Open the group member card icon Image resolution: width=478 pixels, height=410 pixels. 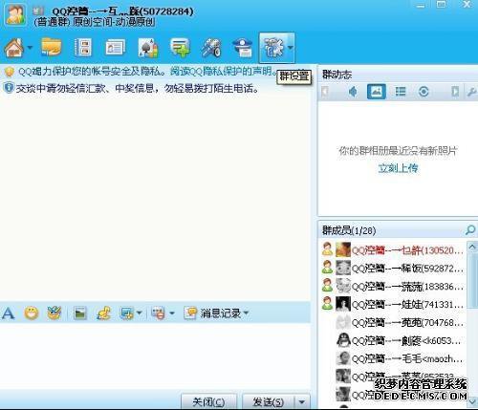(115, 48)
